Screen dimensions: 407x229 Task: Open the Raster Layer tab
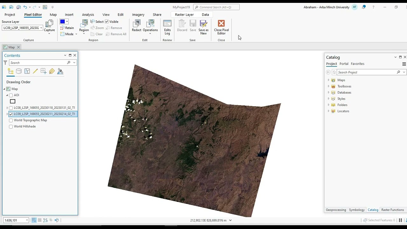(184, 15)
